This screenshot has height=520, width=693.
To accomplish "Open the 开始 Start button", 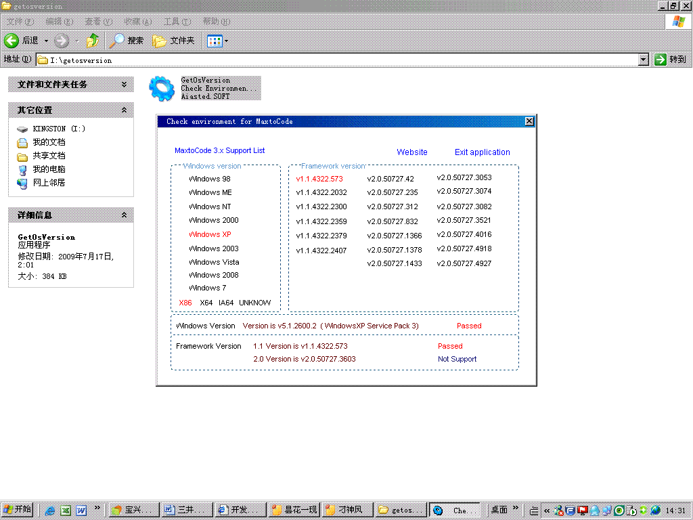I will (17, 510).
